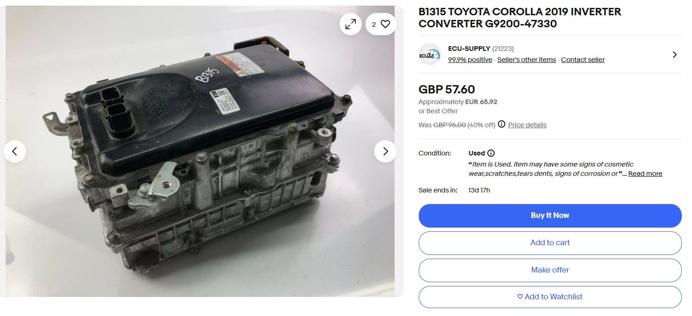Expand condition description with Read more

[645, 173]
